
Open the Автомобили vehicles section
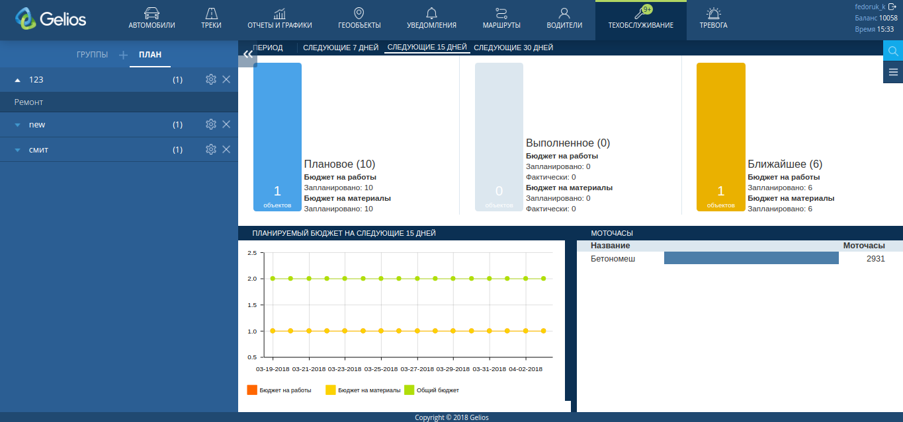(x=151, y=18)
